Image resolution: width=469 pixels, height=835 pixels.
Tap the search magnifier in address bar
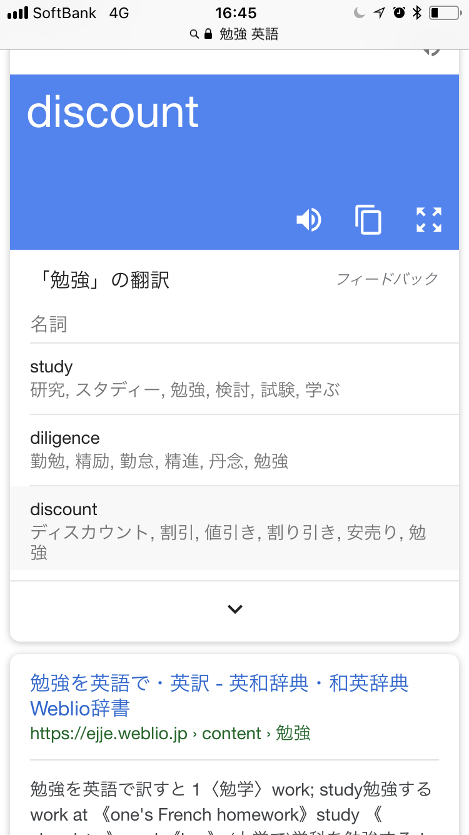194,34
